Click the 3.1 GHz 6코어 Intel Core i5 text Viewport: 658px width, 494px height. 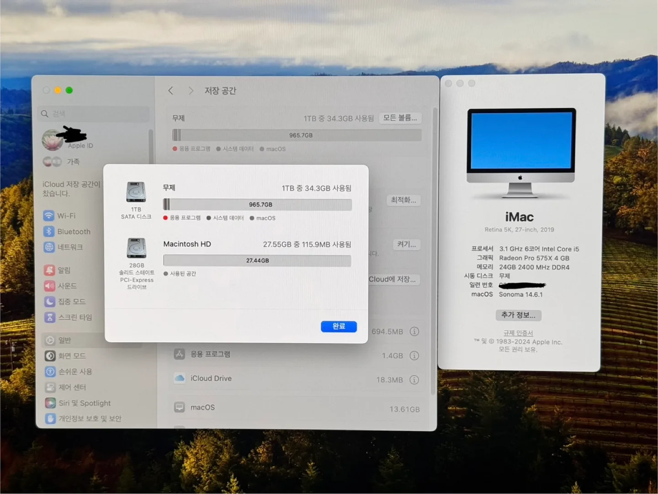[x=539, y=249]
